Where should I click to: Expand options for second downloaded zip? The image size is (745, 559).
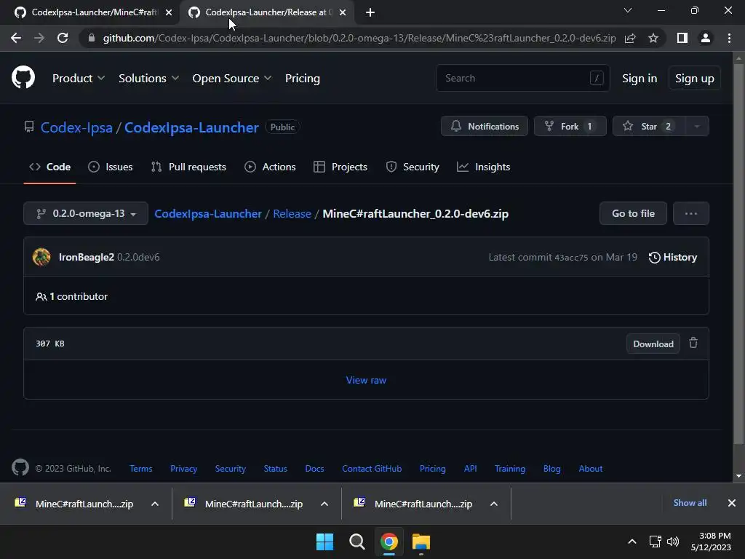tap(324, 504)
